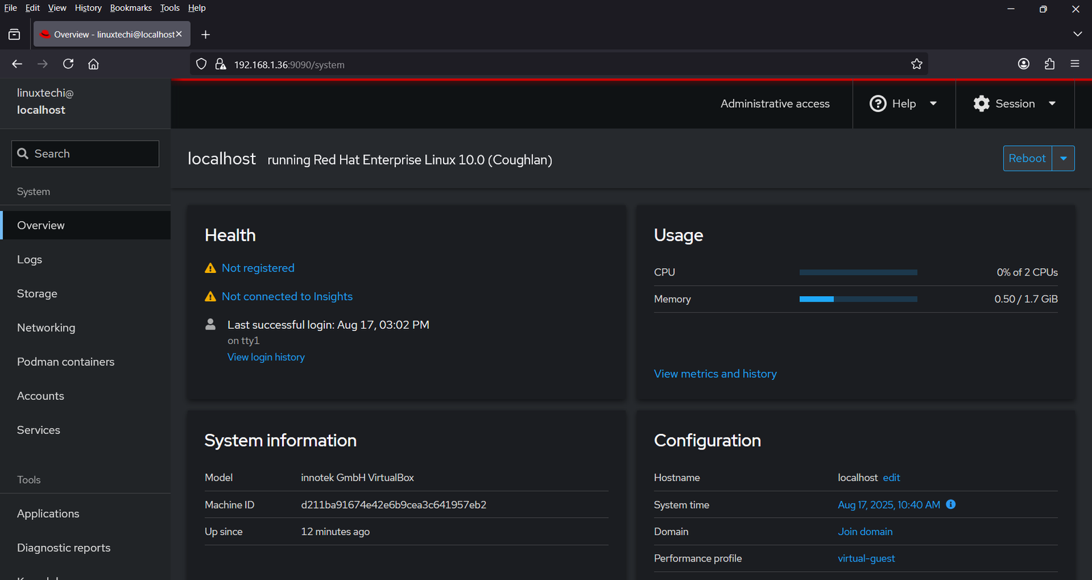Open the Firefox account icon
Viewport: 1092px width, 580px height.
(1024, 64)
